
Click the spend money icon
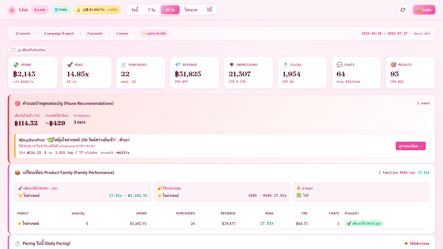[16, 65]
